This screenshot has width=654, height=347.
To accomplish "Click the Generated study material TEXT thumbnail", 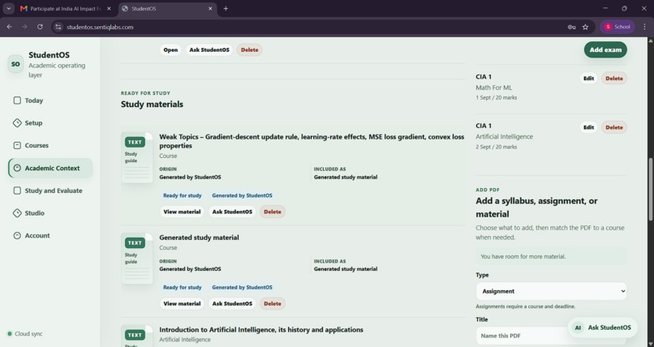I will [137, 259].
